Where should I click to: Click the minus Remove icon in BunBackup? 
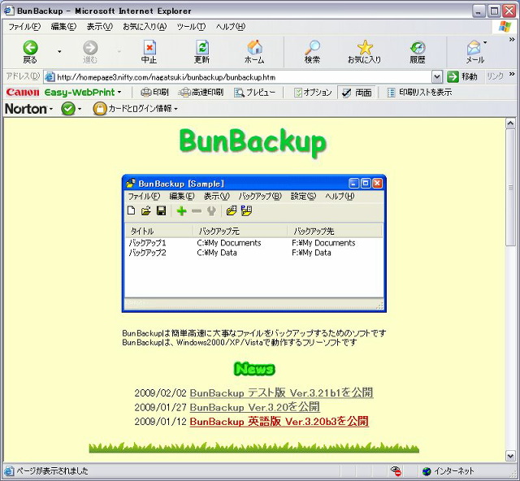click(197, 210)
